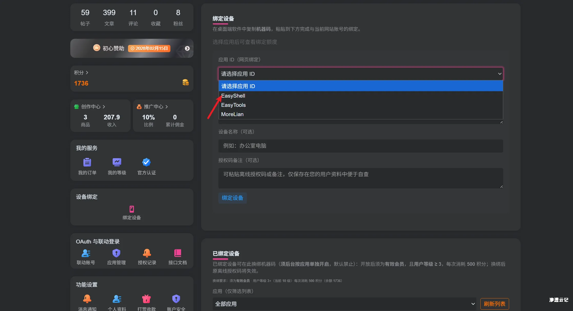Open 个人资料 profile icon
This screenshot has height=311, width=573.
coord(117,299)
